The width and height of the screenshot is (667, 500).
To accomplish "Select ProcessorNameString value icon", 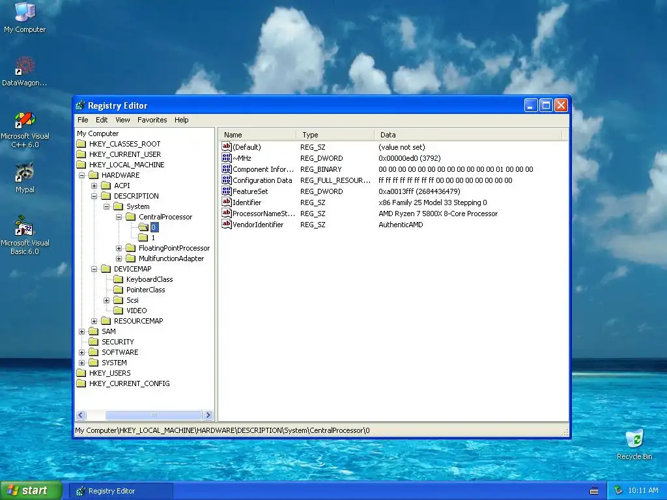I will (x=226, y=213).
